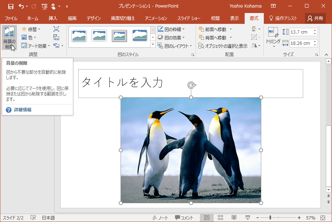Viewport: 332px width, 222px height.
Task: Click the Share (共有) button
Action: (x=315, y=18)
